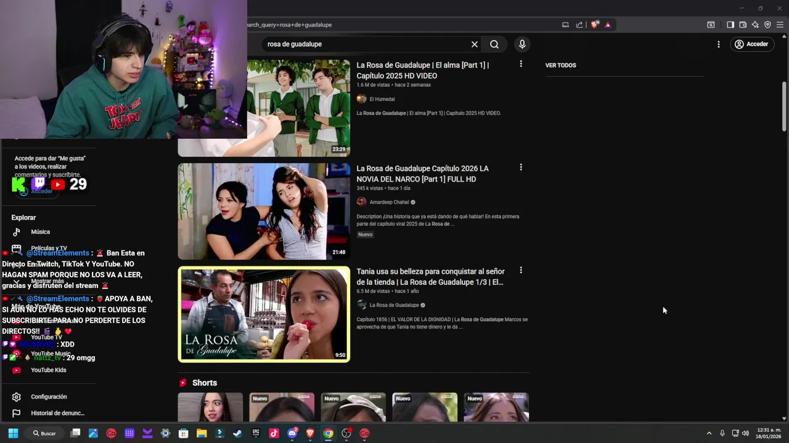Open File Explorer folder in taskbar

(x=202, y=433)
